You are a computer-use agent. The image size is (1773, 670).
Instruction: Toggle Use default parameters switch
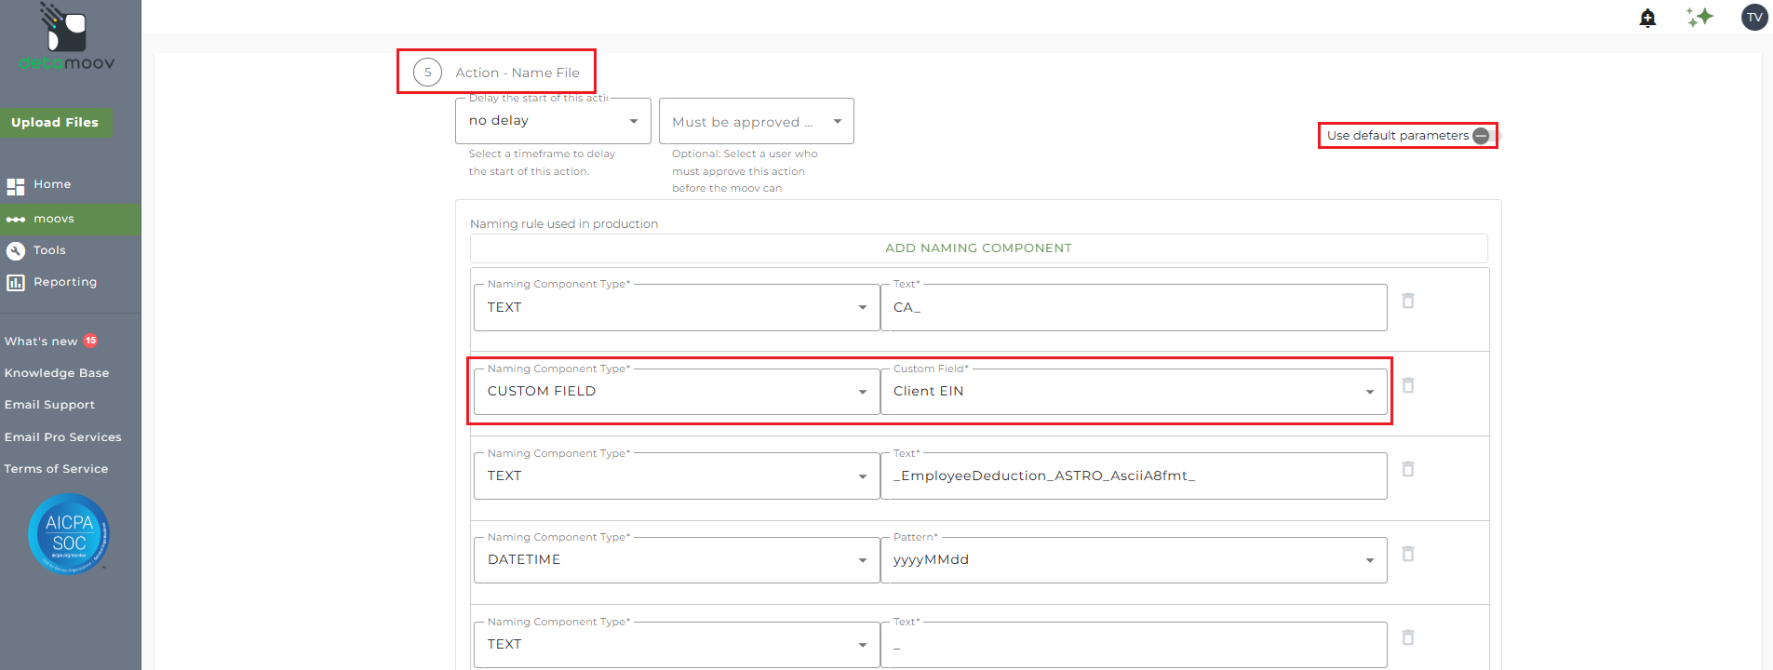(x=1483, y=136)
